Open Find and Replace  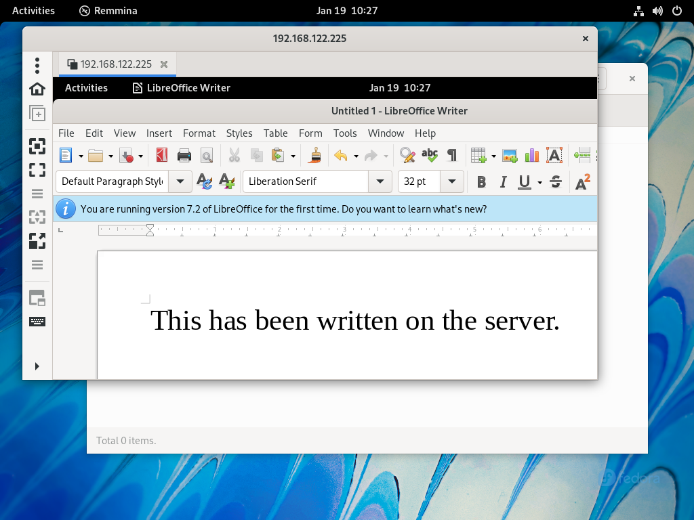(x=407, y=155)
